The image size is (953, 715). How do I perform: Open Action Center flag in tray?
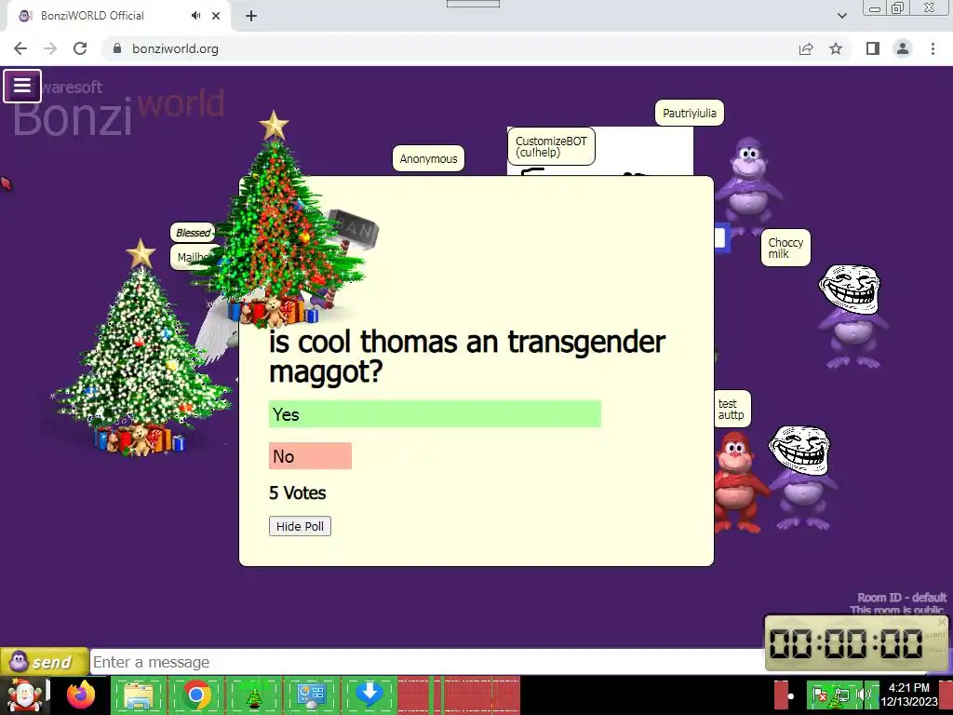(x=820, y=695)
